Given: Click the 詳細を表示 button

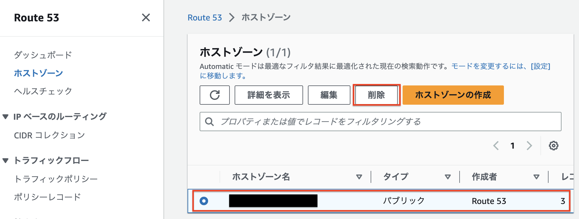Looking at the screenshot, I should click(x=268, y=95).
